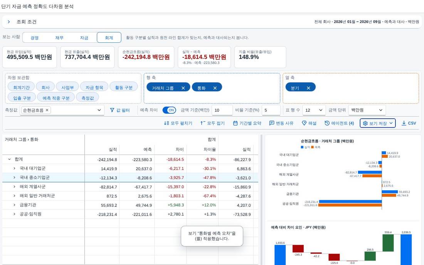
Task: Open the 보기 저장 menu button
Action: pyautogui.click(x=377, y=123)
